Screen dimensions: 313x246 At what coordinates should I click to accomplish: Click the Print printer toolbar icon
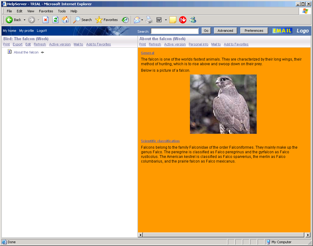point(149,20)
